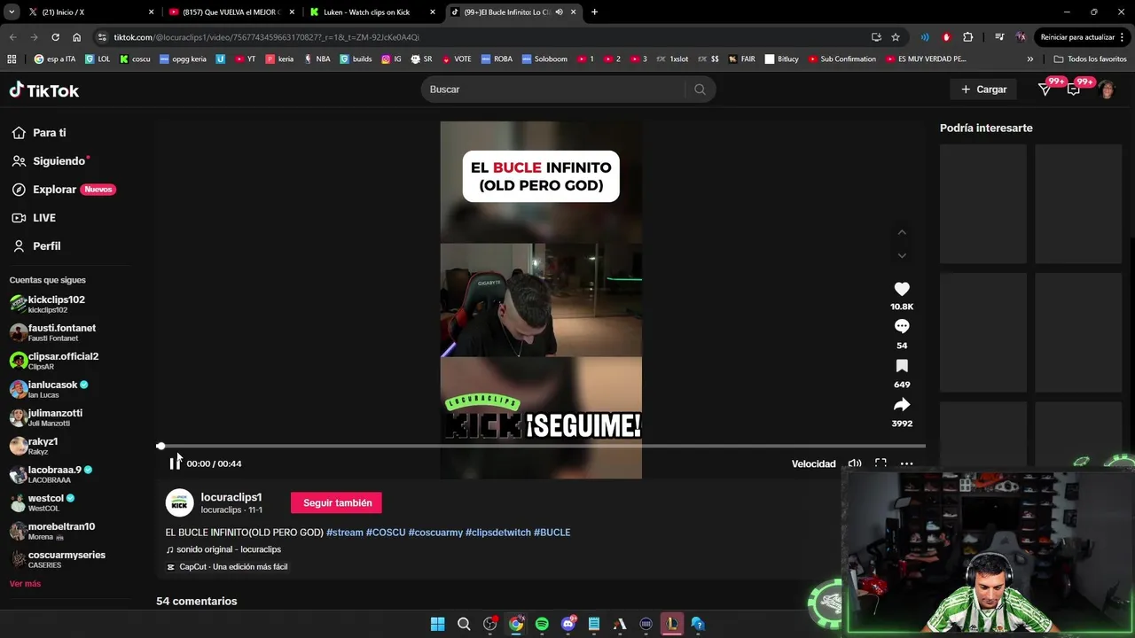Open the tab search dropdown in Chrome

[11, 12]
